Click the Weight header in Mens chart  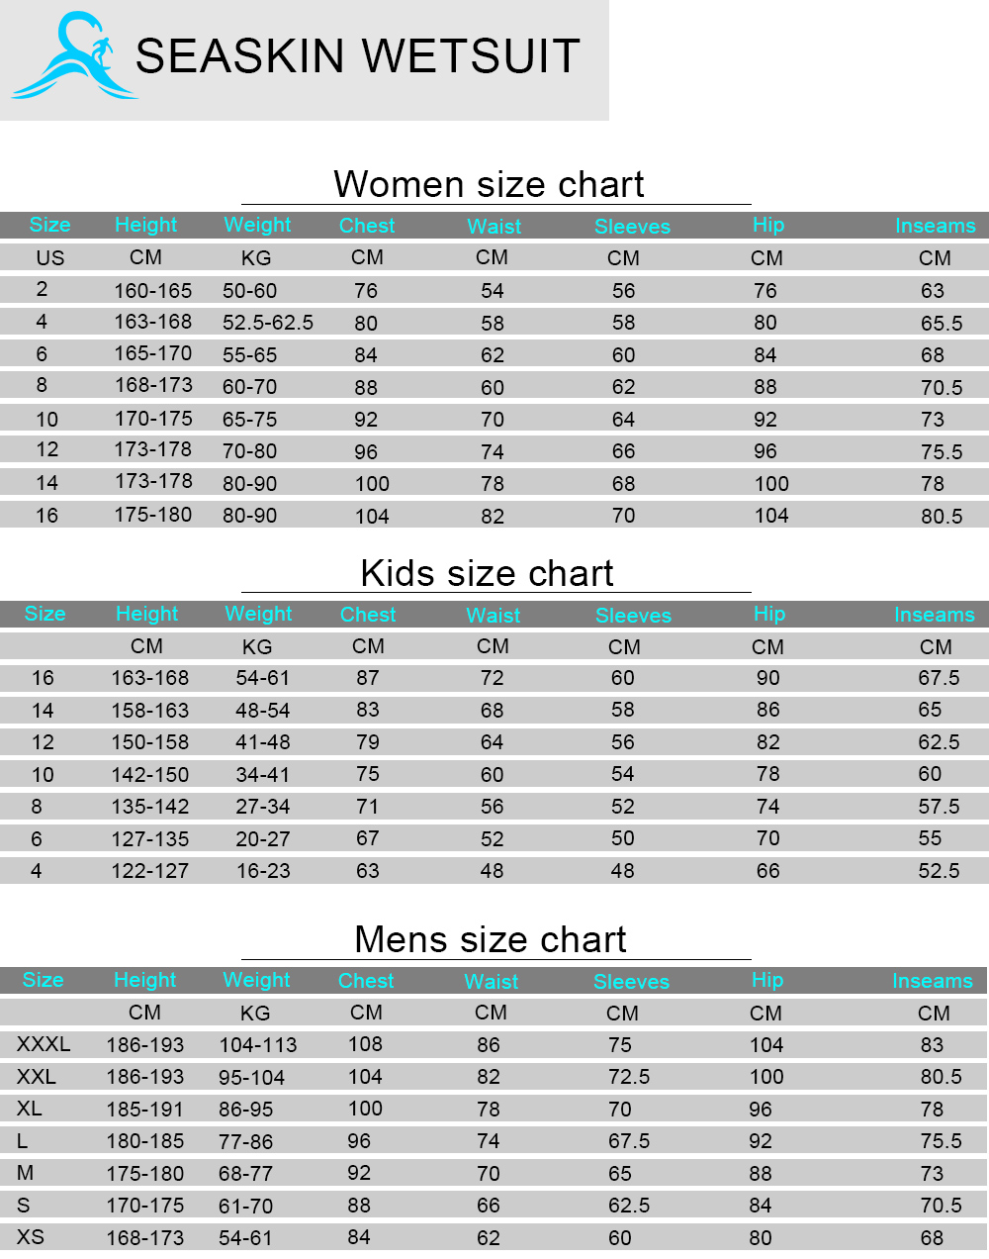tap(256, 980)
